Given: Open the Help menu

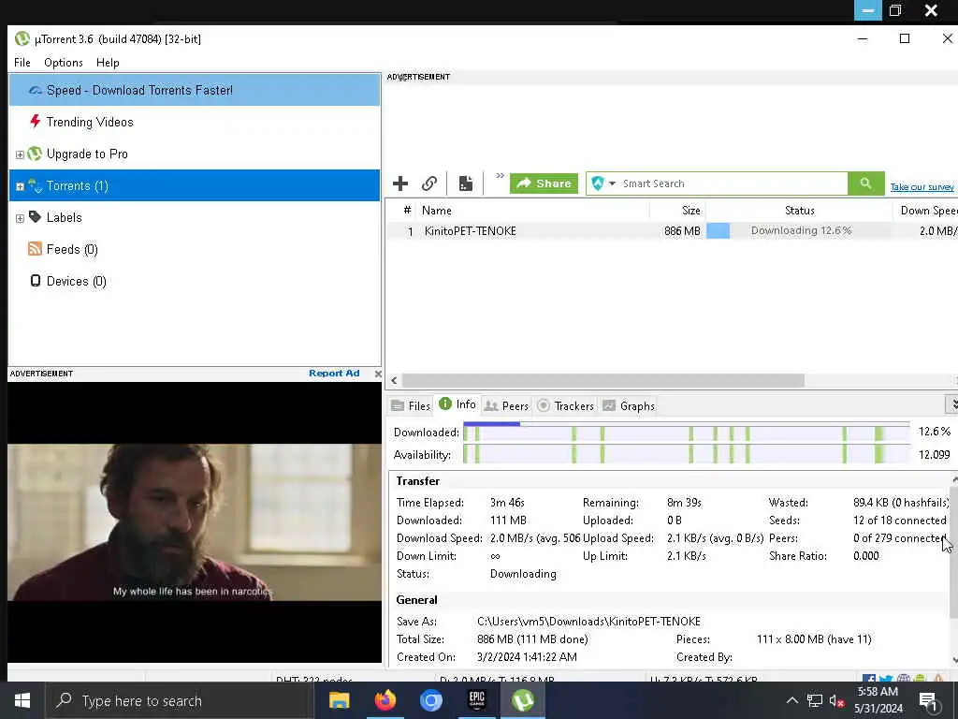Looking at the screenshot, I should tap(108, 63).
